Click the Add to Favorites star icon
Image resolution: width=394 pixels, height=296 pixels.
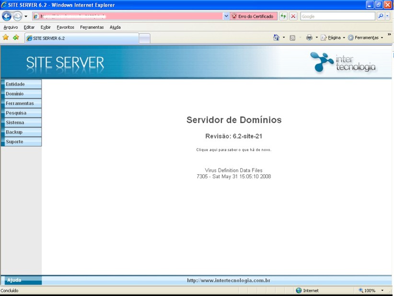pos(16,38)
